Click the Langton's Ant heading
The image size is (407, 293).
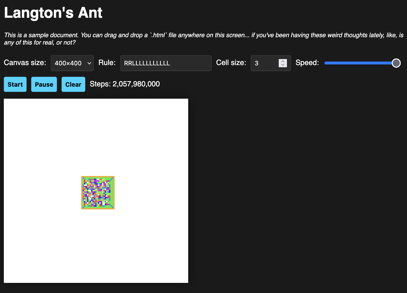click(53, 13)
